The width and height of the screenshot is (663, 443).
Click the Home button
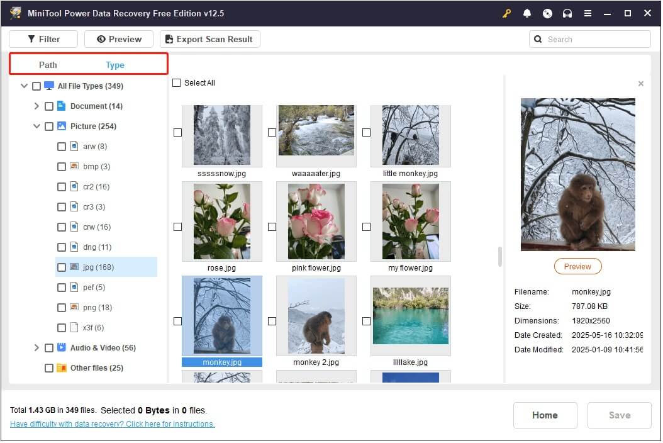[x=545, y=415]
